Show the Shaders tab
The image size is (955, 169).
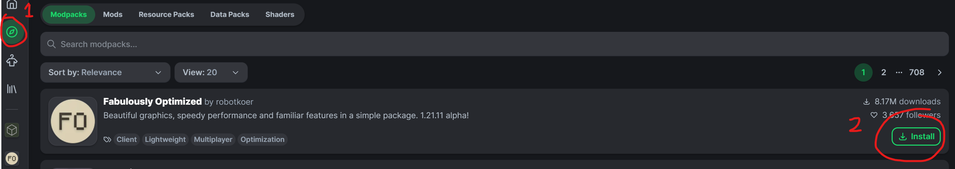point(280,15)
